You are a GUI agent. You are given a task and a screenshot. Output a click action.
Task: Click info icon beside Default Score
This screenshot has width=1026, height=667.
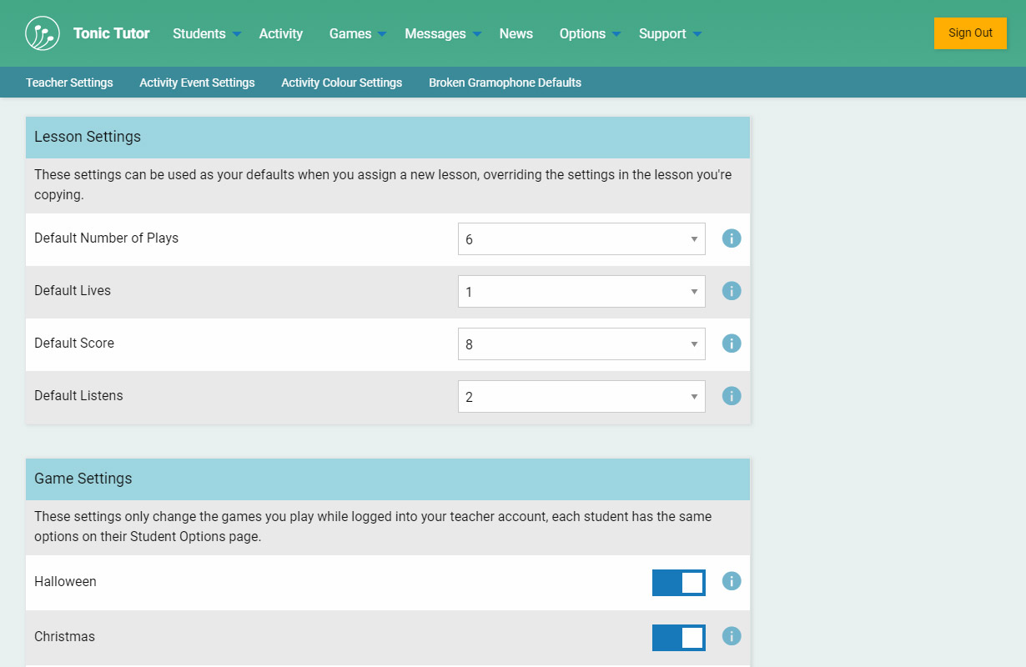pos(732,344)
